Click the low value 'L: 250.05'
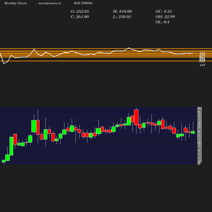The height and width of the screenshot is (212, 212). tap(122, 17)
